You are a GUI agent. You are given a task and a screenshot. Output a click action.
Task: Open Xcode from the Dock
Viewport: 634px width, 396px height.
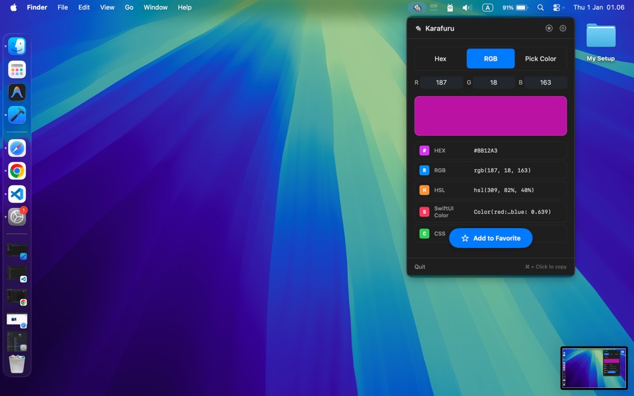point(17,115)
